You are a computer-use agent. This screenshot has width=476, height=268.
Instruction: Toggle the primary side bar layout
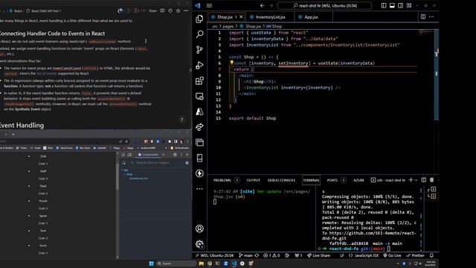pos(384,5)
